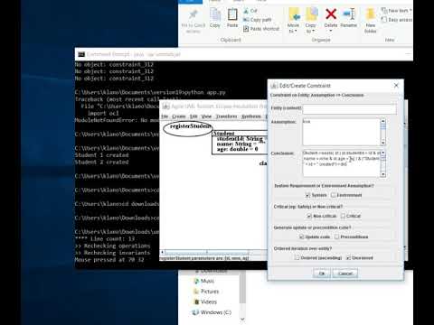
Task: Click Conclusion scrollbar up arrow
Action: 383,153
